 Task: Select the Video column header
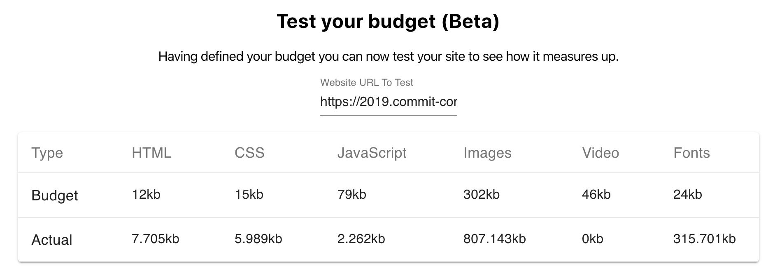(600, 153)
